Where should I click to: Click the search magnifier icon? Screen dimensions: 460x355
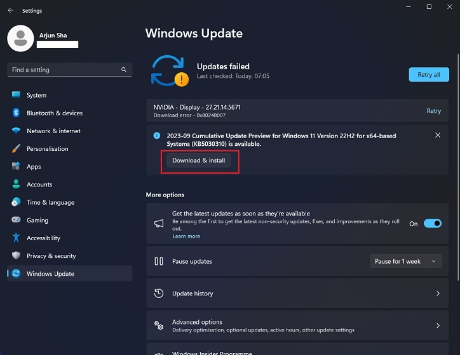coord(124,70)
